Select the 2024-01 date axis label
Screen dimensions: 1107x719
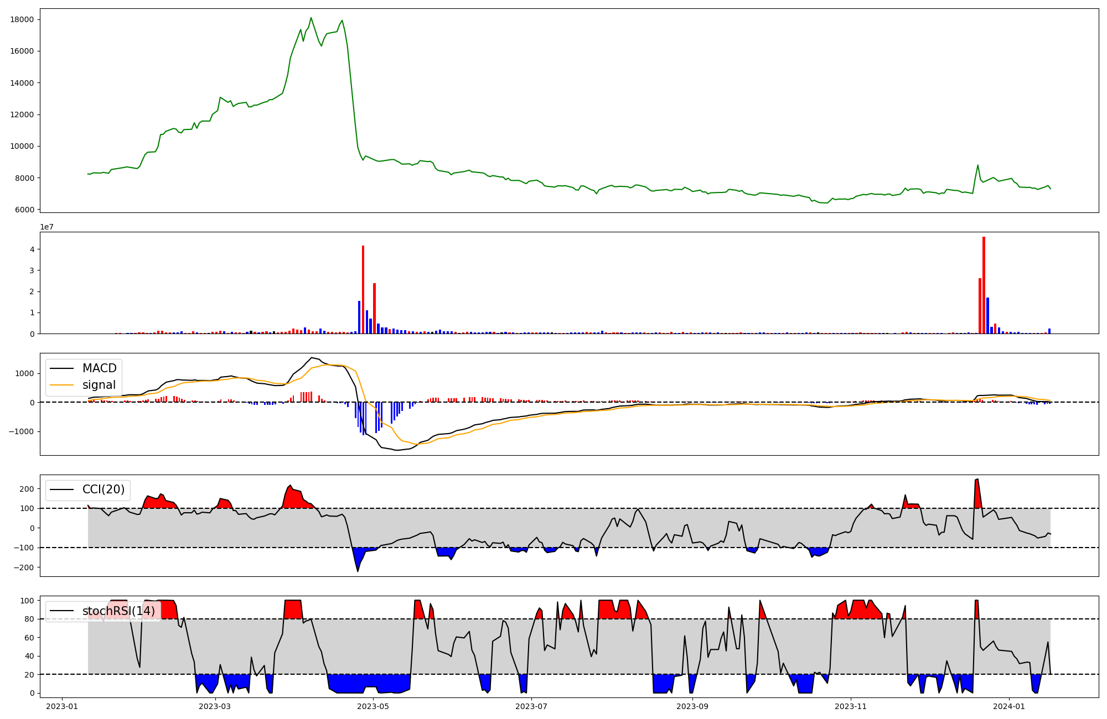click(1009, 706)
